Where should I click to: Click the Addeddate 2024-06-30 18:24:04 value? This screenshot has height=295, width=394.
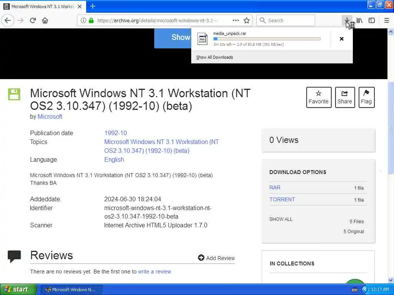pos(133,199)
